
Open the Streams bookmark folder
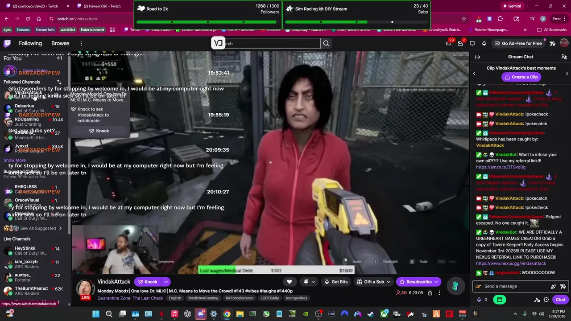[23, 30]
